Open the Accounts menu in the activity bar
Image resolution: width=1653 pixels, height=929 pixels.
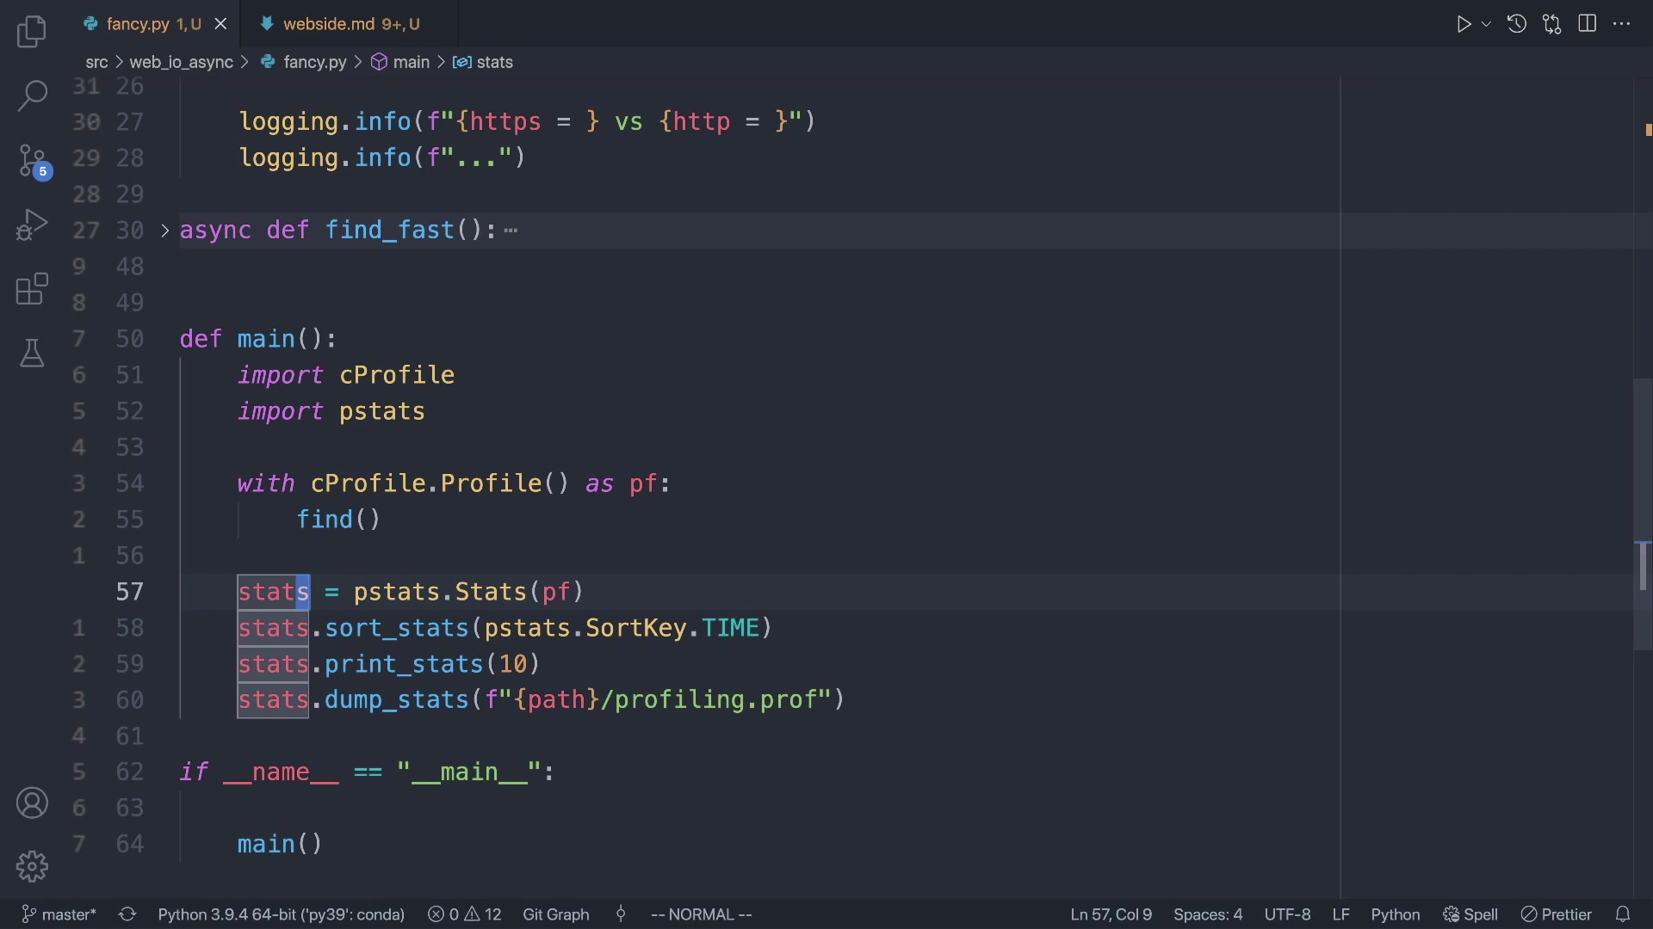point(32,803)
